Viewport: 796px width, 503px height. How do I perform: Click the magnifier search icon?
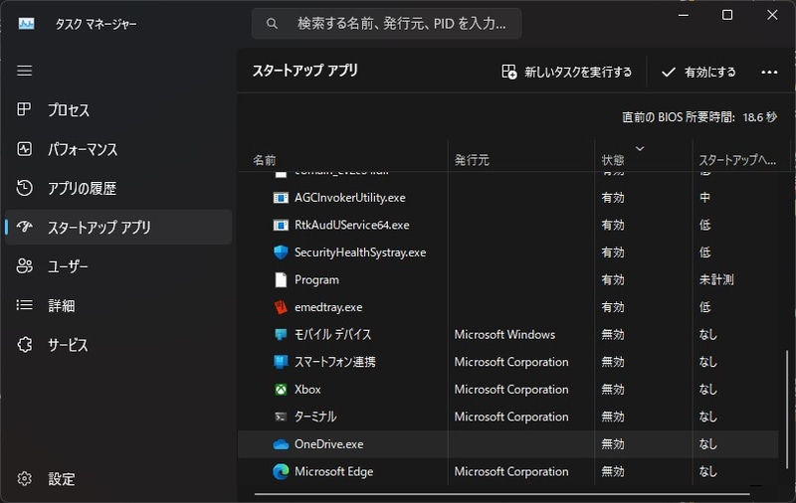272,23
